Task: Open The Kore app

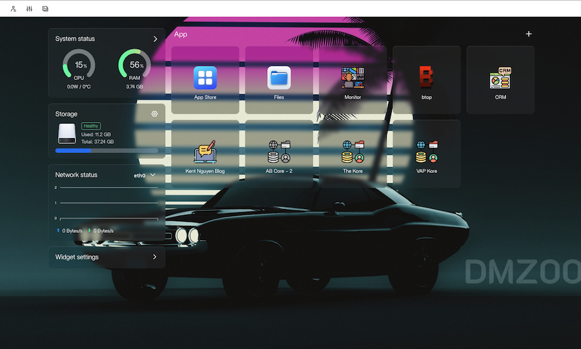Action: tap(352, 154)
